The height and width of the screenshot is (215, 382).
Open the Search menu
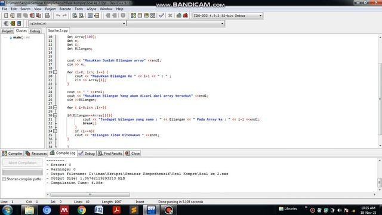tap(25, 9)
